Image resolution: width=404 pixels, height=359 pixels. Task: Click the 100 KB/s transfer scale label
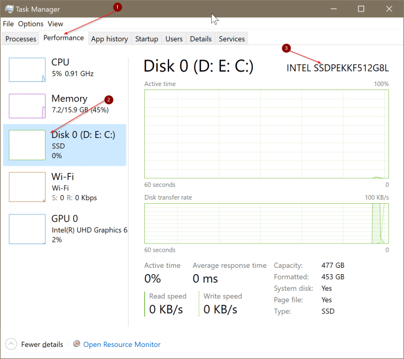click(x=377, y=197)
